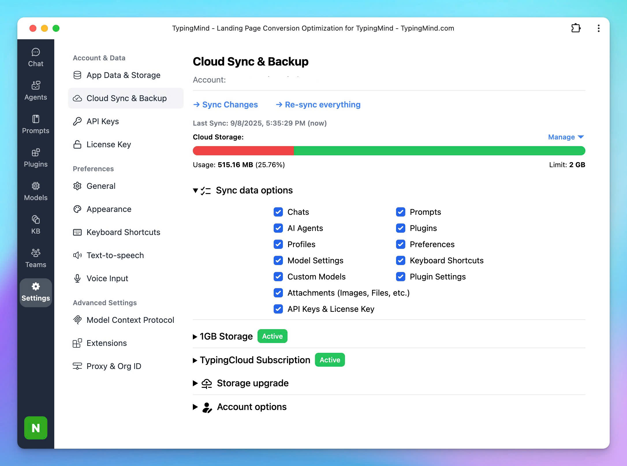Image resolution: width=627 pixels, height=466 pixels.
Task: Open the Chat section in sidebar
Action: [36, 57]
